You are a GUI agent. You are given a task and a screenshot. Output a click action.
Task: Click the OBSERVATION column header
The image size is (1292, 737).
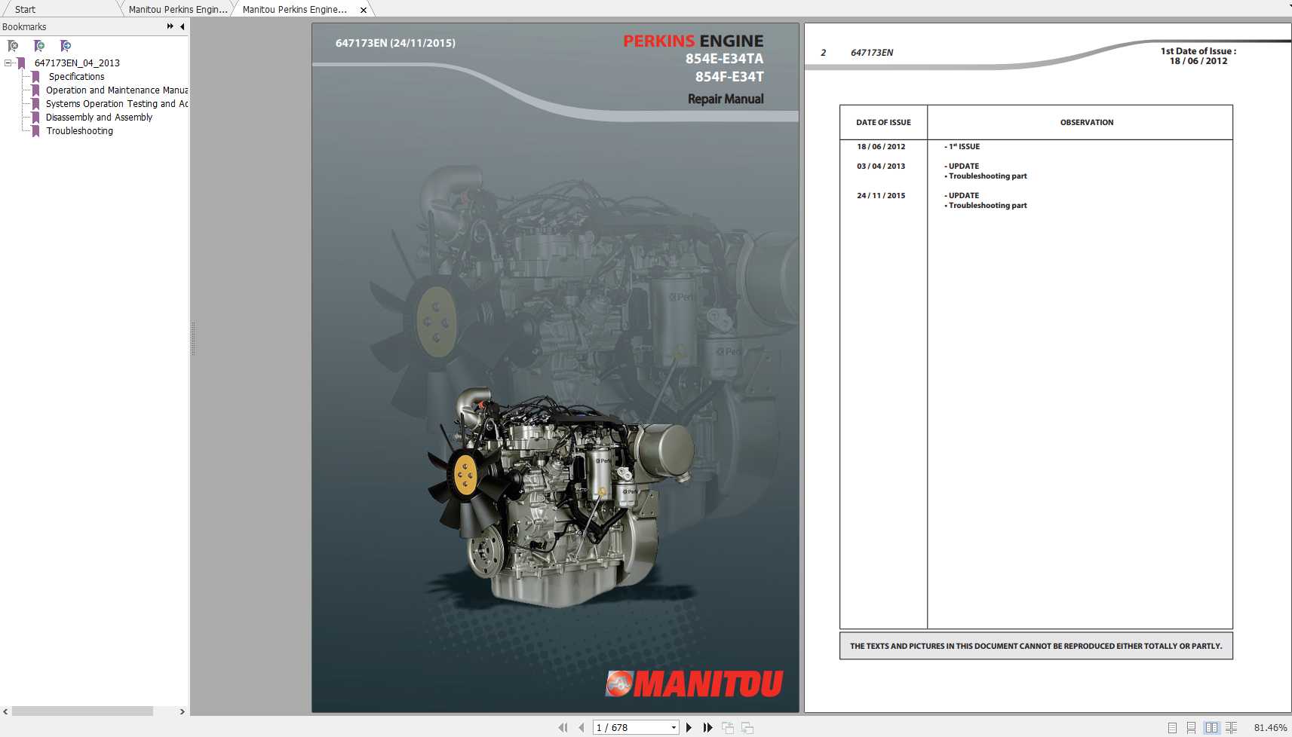click(1087, 122)
